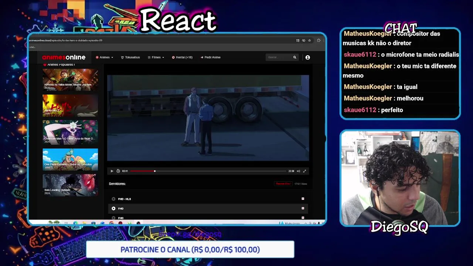
Task: Click the Animes Populares heading
Action: click(59, 65)
